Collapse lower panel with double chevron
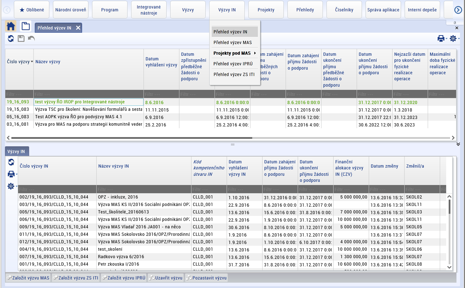Image resolution: width=465 pixels, height=288 pixels. click(x=458, y=144)
